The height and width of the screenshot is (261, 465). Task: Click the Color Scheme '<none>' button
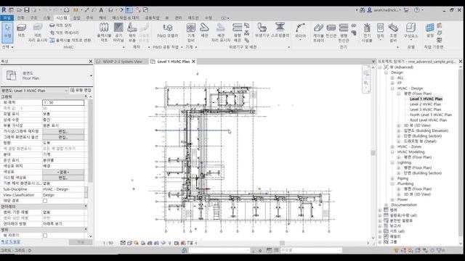(x=63, y=172)
